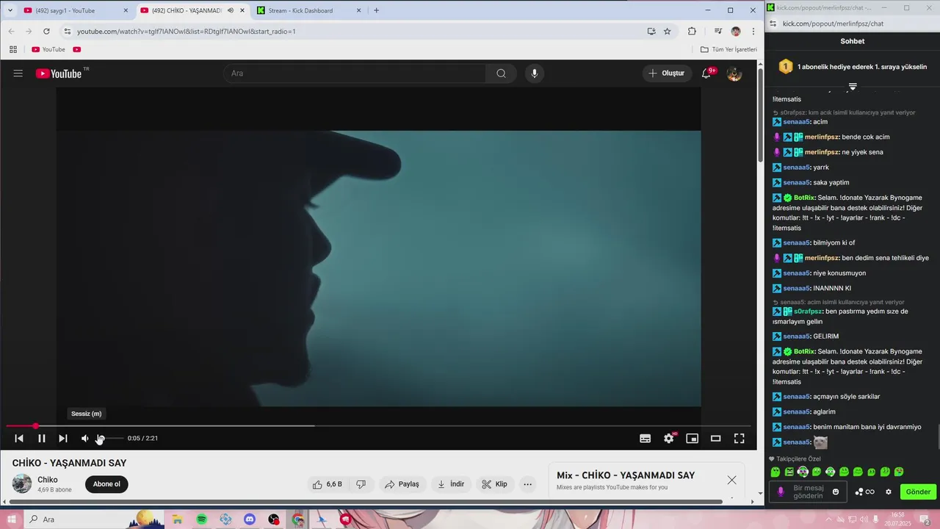Viewport: 940px width, 529px height.
Task: Open the YouTube bookmark in bookmarks bar
Action: coord(48,49)
